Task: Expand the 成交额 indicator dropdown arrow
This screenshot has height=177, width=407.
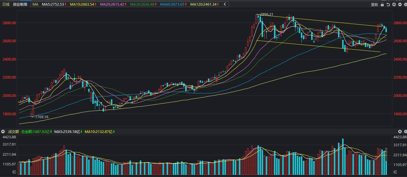Action: coord(3,131)
